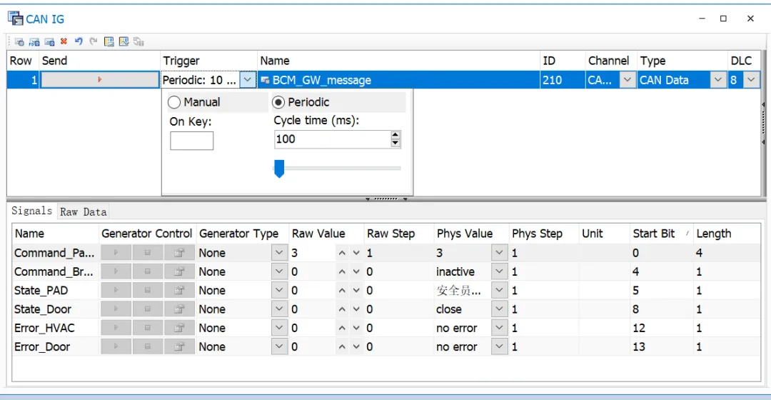Stop generator for Error_HVAC signal

[x=148, y=328]
